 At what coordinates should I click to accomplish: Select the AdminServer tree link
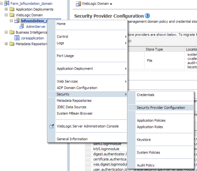pos(36,27)
